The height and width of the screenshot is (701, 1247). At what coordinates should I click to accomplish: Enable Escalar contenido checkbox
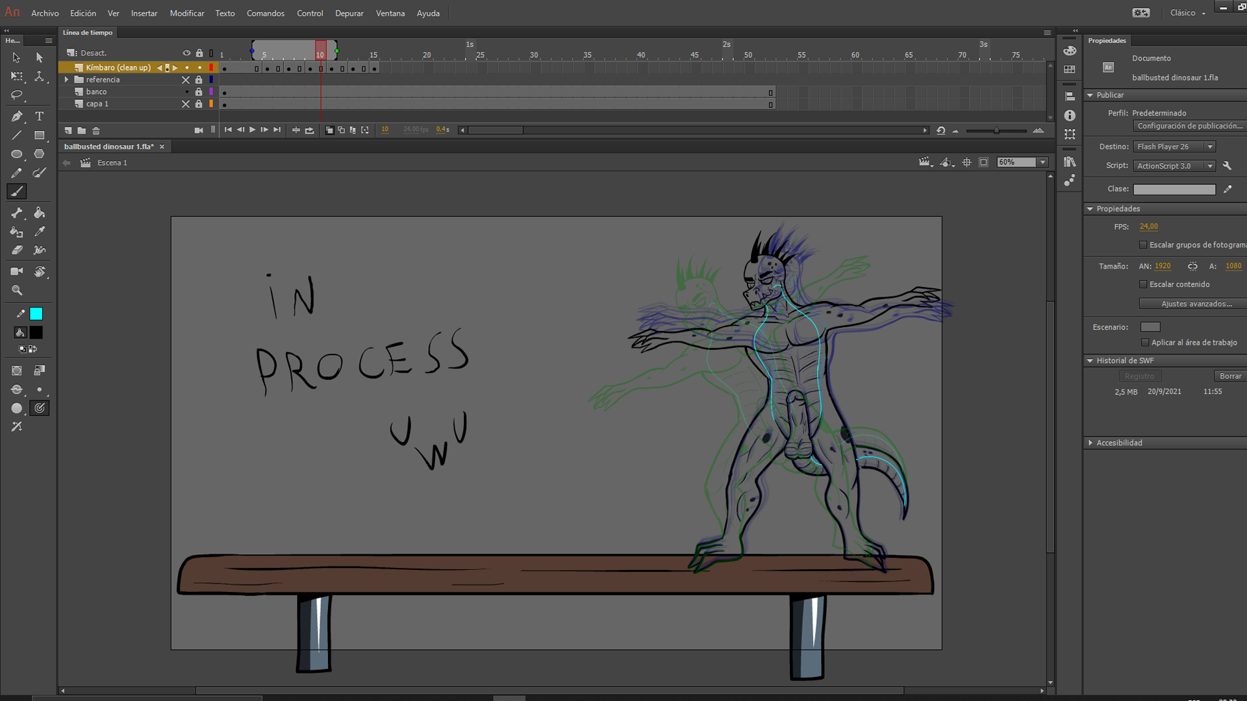(x=1143, y=284)
